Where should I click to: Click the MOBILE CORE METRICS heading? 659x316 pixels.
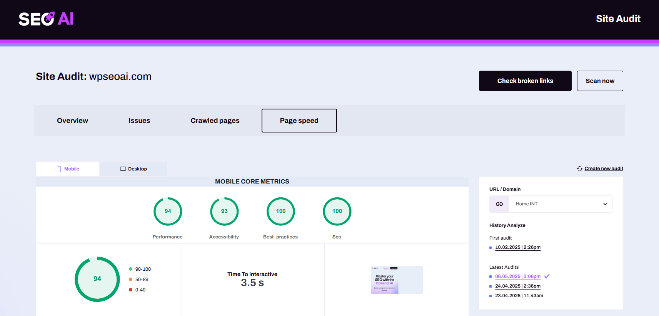click(x=252, y=182)
